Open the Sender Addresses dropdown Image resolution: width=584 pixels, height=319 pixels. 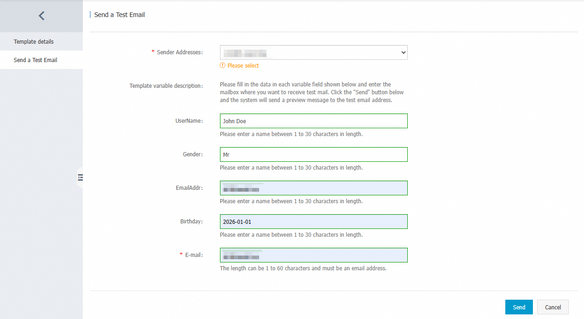(314, 52)
